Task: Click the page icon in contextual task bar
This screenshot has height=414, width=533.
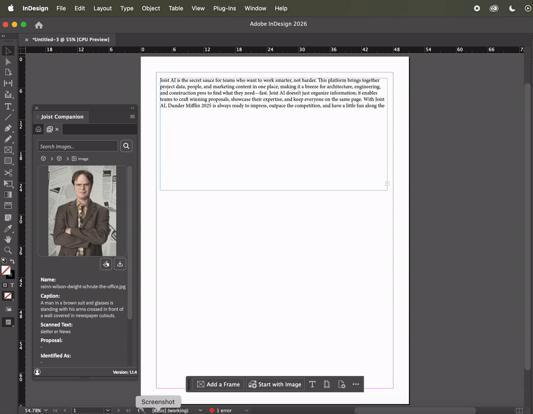Action: coord(327,385)
